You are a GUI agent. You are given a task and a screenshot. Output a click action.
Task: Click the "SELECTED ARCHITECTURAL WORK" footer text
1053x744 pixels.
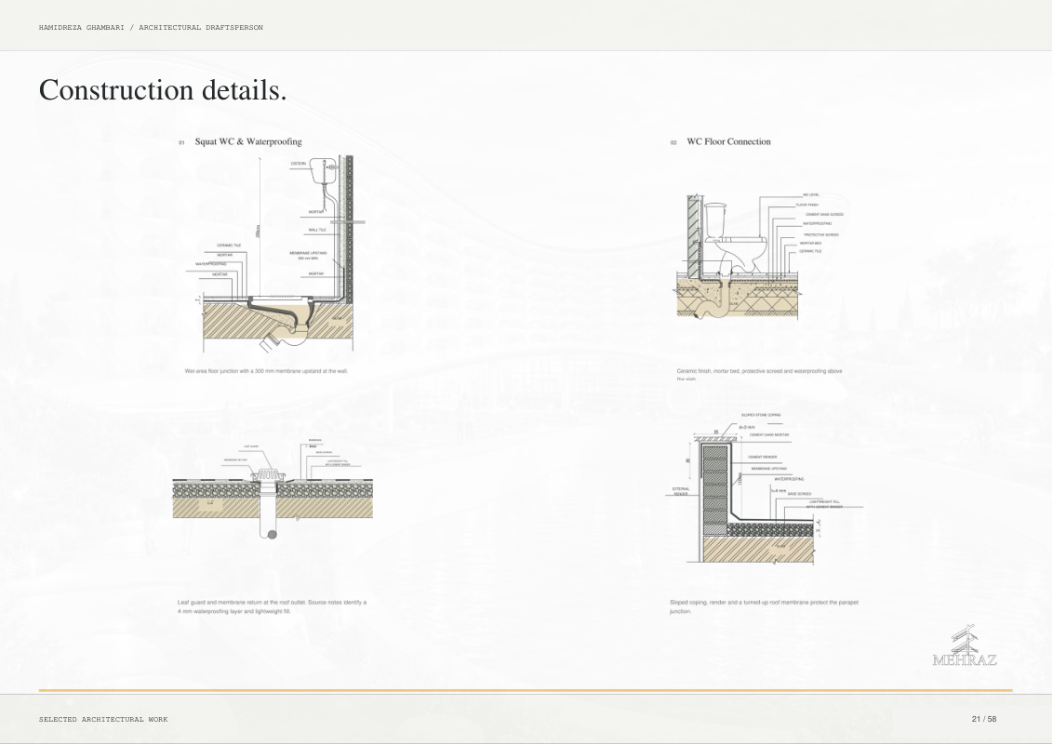point(103,719)
